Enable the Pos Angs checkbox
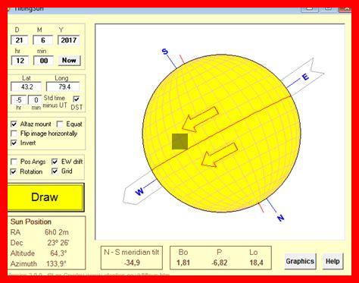Screen dimensions: 359x283 [x=14, y=162]
